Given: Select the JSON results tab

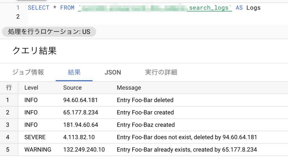Looking at the screenshot, I should (112, 72).
